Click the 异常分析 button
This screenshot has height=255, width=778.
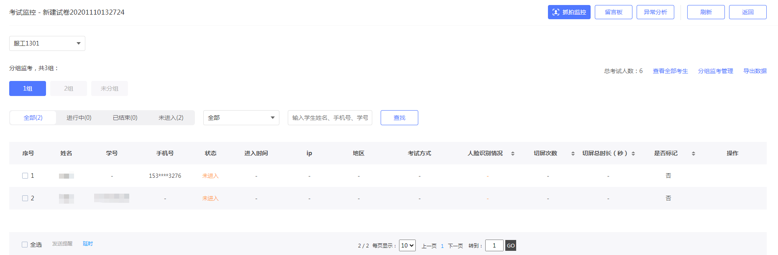point(655,12)
